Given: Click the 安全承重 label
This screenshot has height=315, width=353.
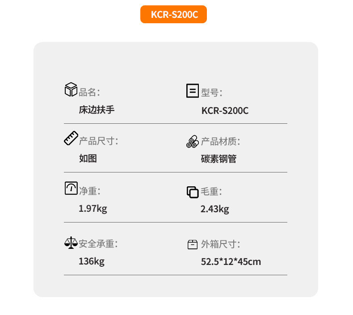Looking at the screenshot, I should (x=98, y=244).
